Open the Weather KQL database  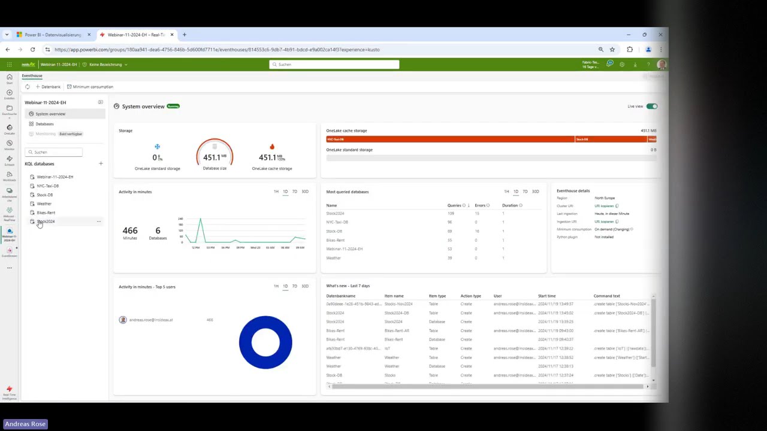pos(44,204)
